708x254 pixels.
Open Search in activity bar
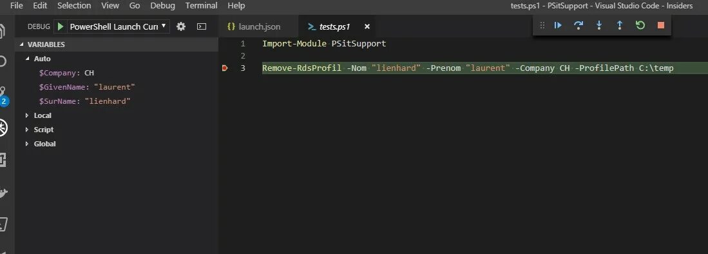pyautogui.click(x=3, y=61)
